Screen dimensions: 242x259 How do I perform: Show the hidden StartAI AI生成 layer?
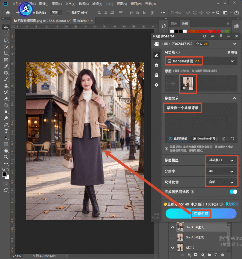[x=172, y=237]
